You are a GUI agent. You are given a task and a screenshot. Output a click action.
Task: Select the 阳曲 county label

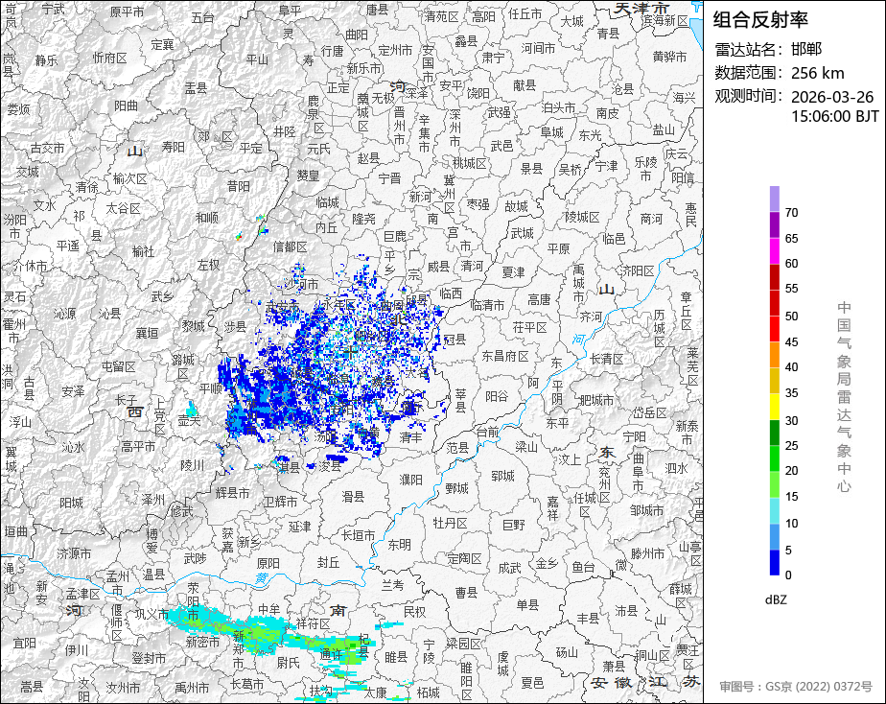click(x=126, y=106)
